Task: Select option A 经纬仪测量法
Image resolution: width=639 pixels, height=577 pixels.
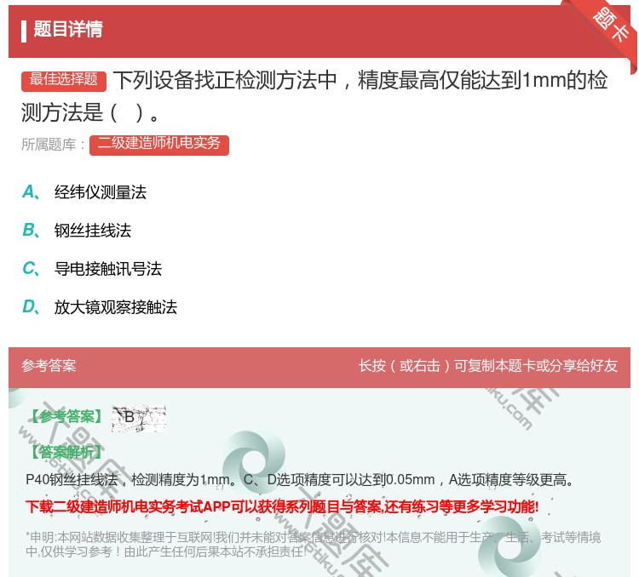Action: click(84, 192)
